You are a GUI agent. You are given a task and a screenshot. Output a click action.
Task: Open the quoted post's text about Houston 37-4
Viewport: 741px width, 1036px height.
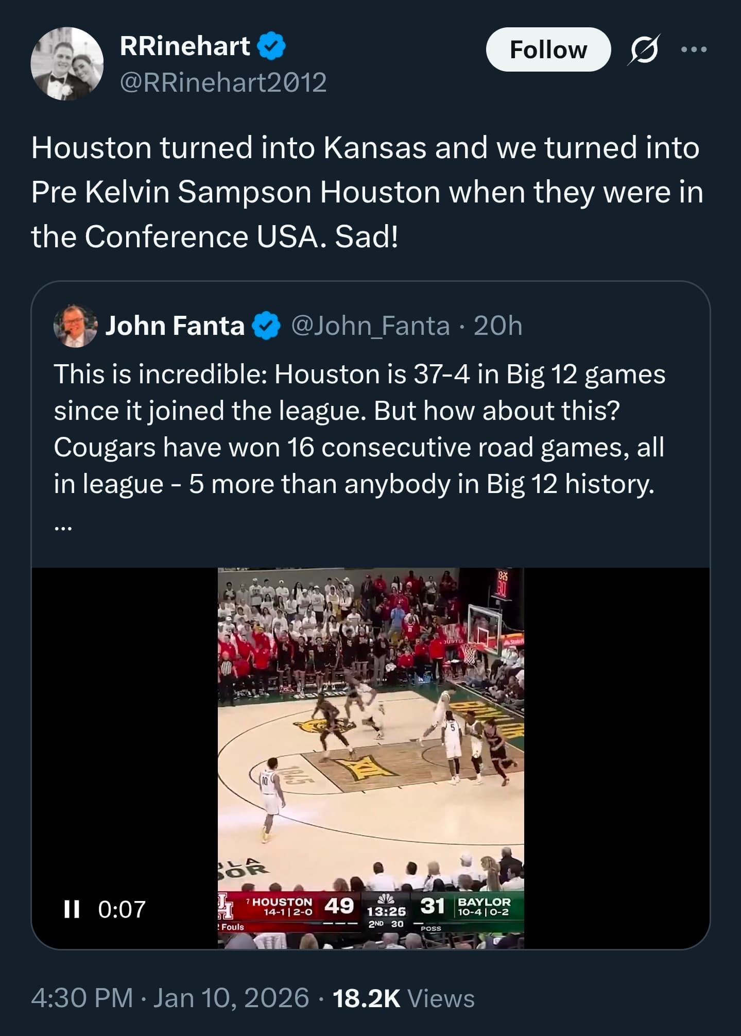coord(359,429)
